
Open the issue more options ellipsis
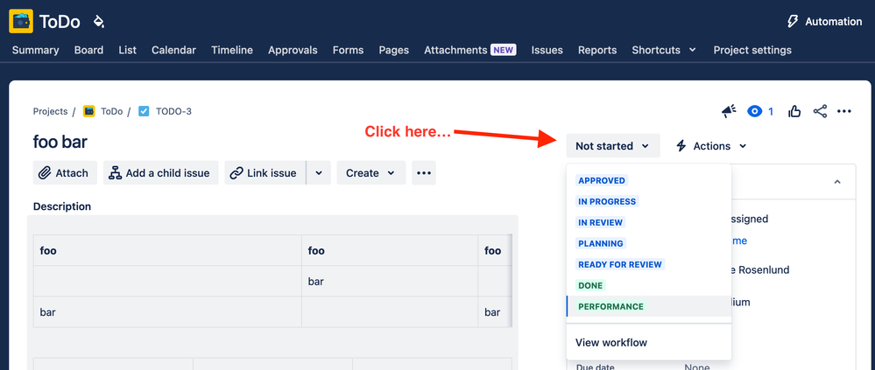tap(844, 111)
